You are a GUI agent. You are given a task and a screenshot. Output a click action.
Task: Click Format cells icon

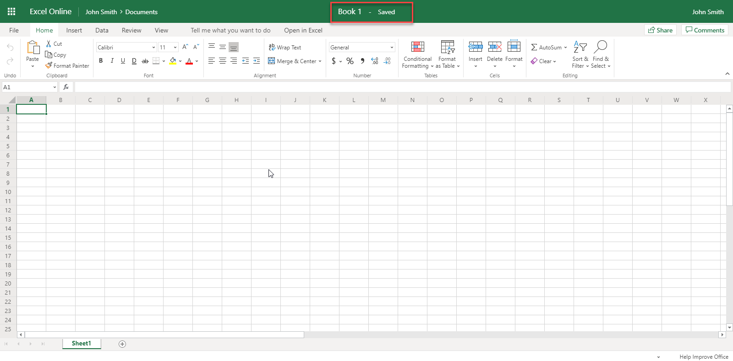click(x=514, y=47)
